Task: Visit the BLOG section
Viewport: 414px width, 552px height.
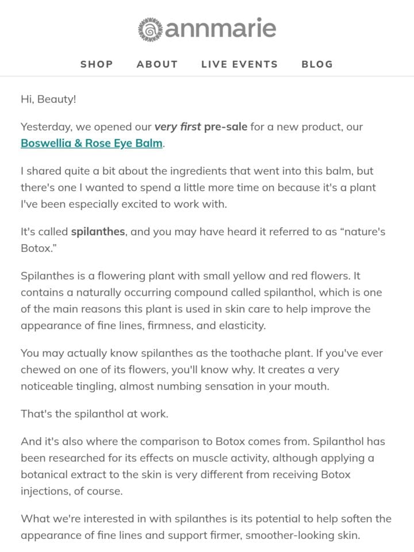Action: [317, 64]
